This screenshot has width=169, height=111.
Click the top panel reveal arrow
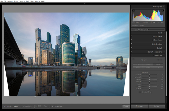click(x=84, y=3)
